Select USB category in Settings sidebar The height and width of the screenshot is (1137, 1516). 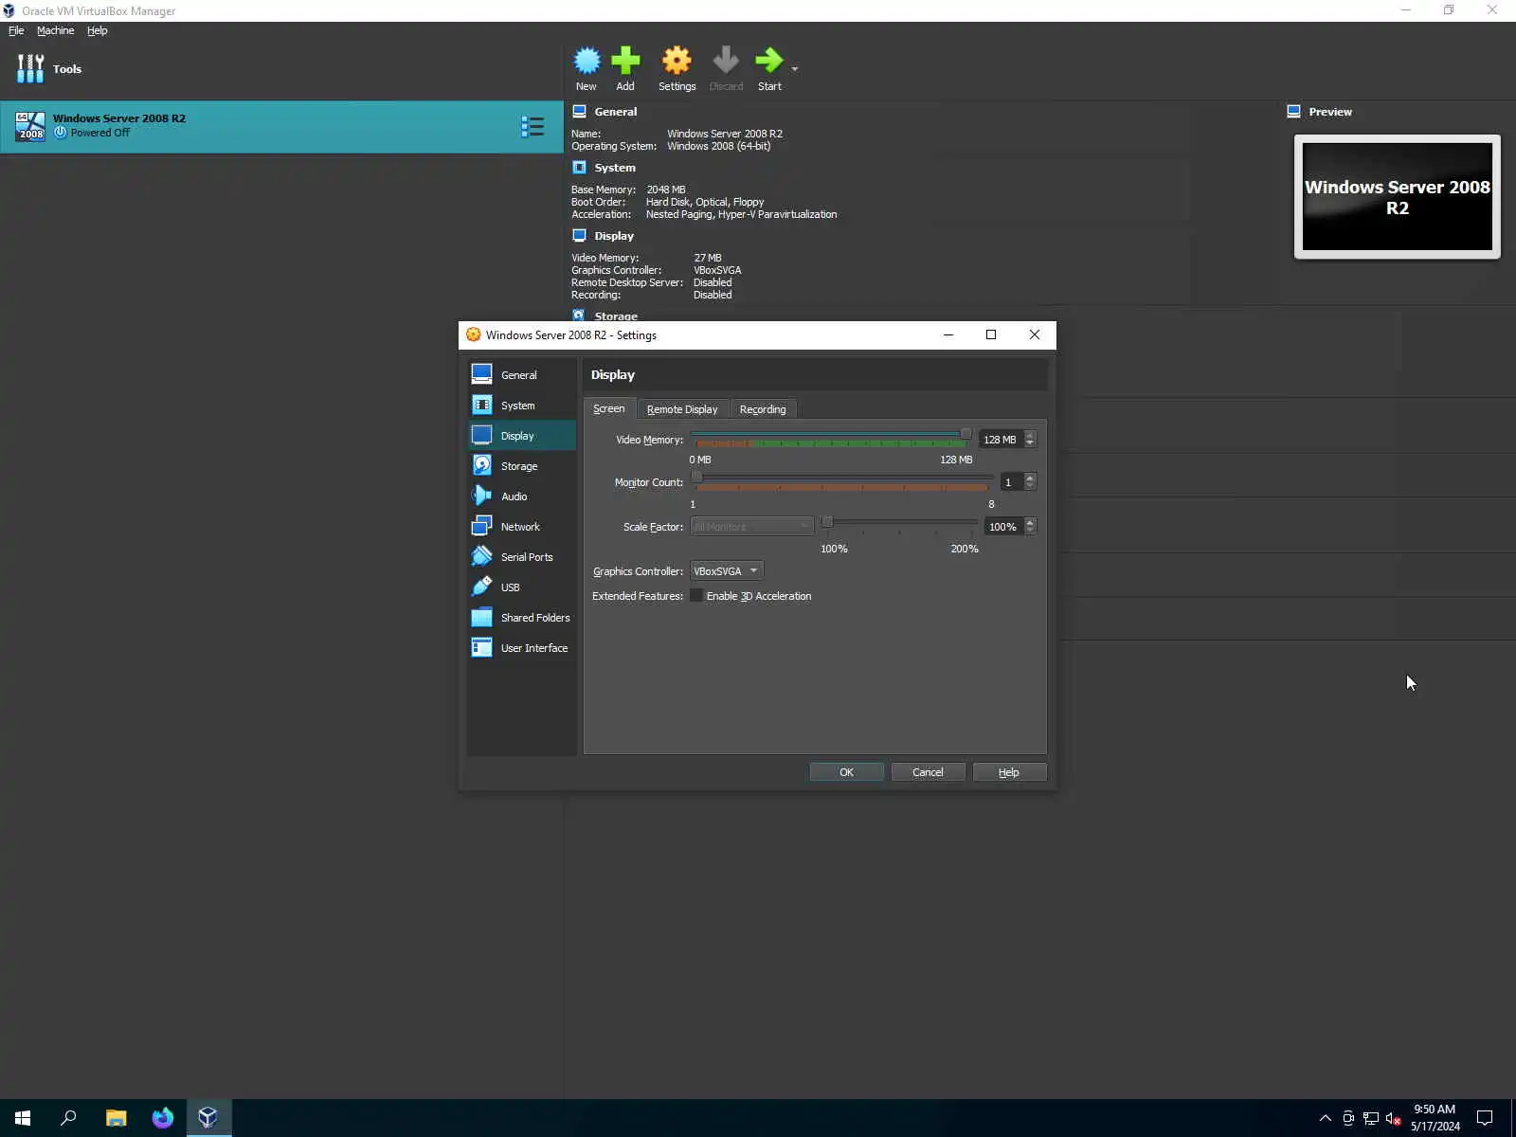(x=522, y=587)
